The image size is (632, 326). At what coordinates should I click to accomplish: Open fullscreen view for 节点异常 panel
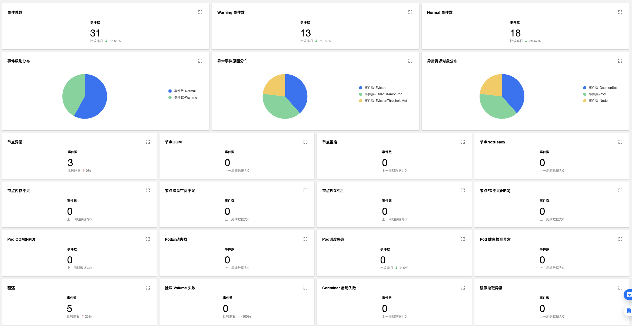pos(148,142)
